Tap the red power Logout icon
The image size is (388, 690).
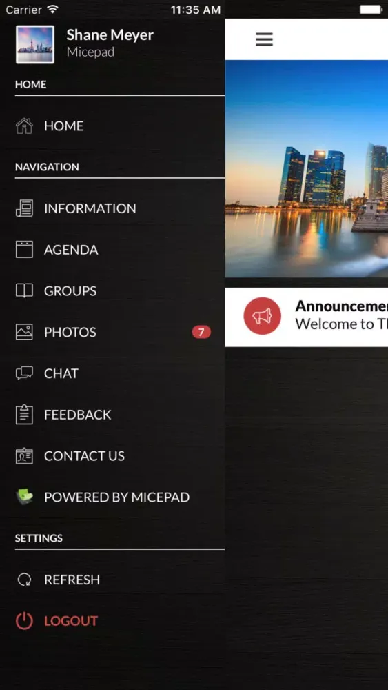pos(24,621)
